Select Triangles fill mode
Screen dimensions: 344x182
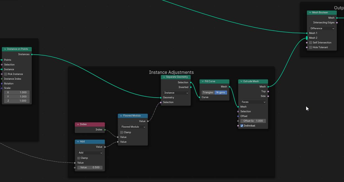tap(208, 93)
